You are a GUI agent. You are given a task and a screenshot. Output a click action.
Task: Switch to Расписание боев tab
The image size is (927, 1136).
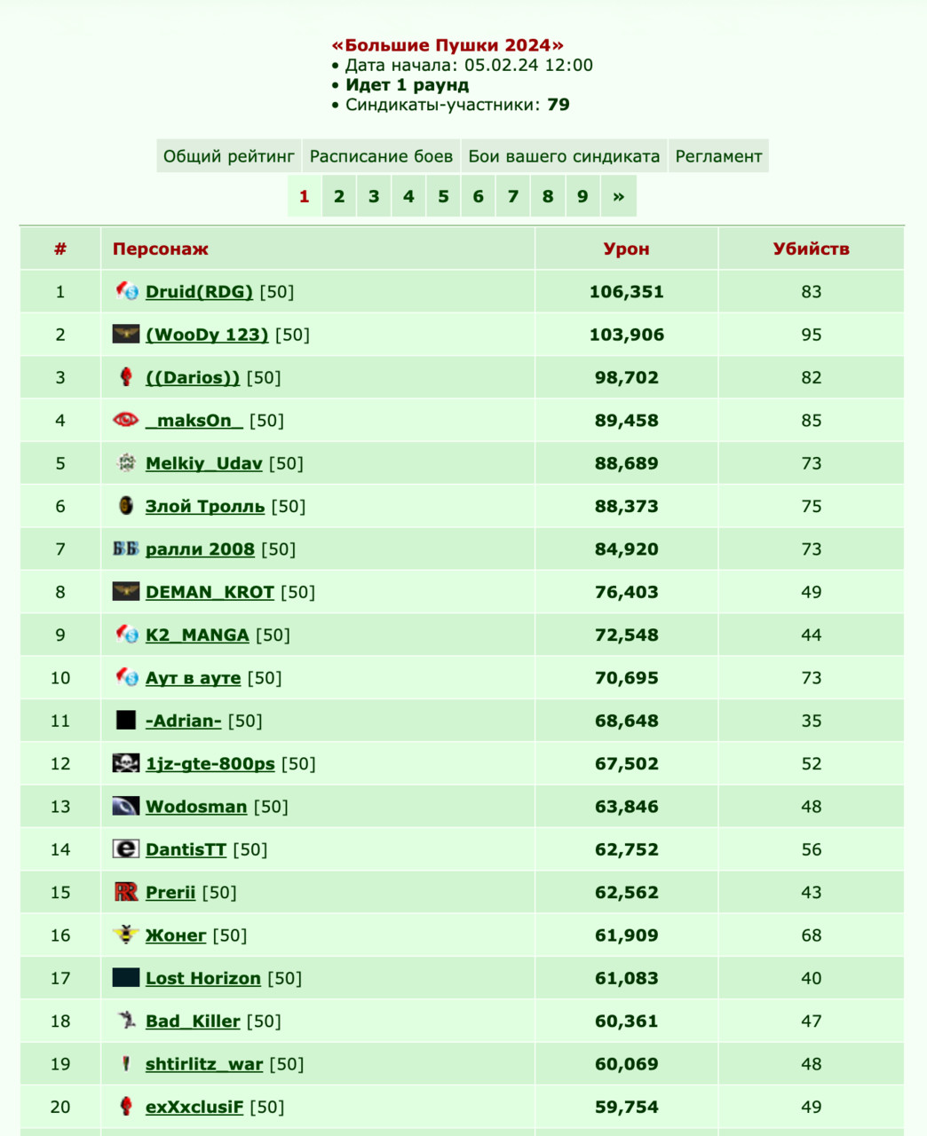381,156
